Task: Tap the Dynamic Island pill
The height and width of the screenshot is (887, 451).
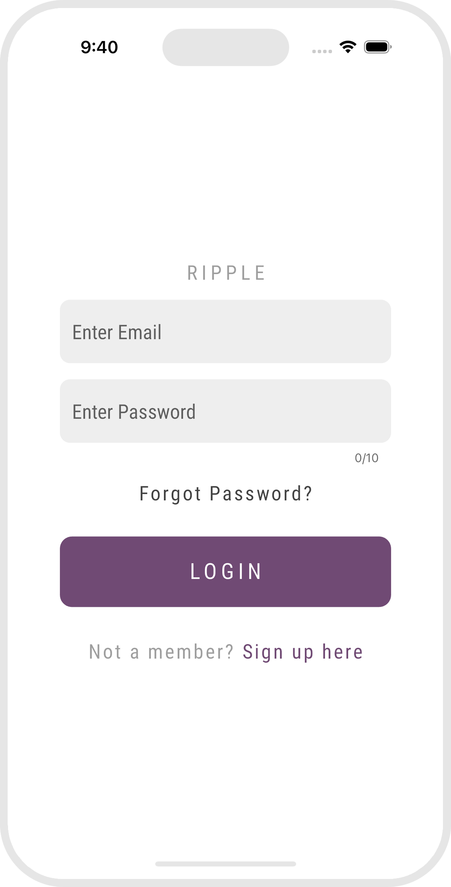Action: (225, 47)
